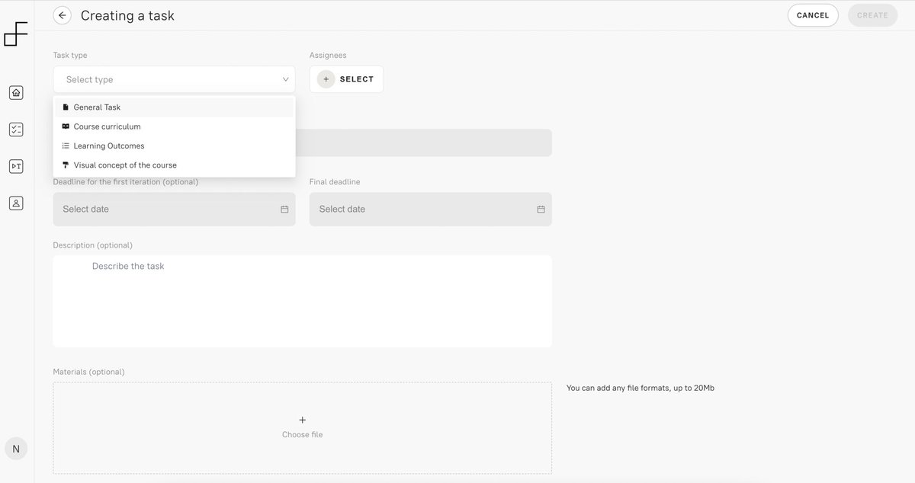This screenshot has width=915, height=483.
Task: Click Choose file in Materials
Action: point(302,434)
